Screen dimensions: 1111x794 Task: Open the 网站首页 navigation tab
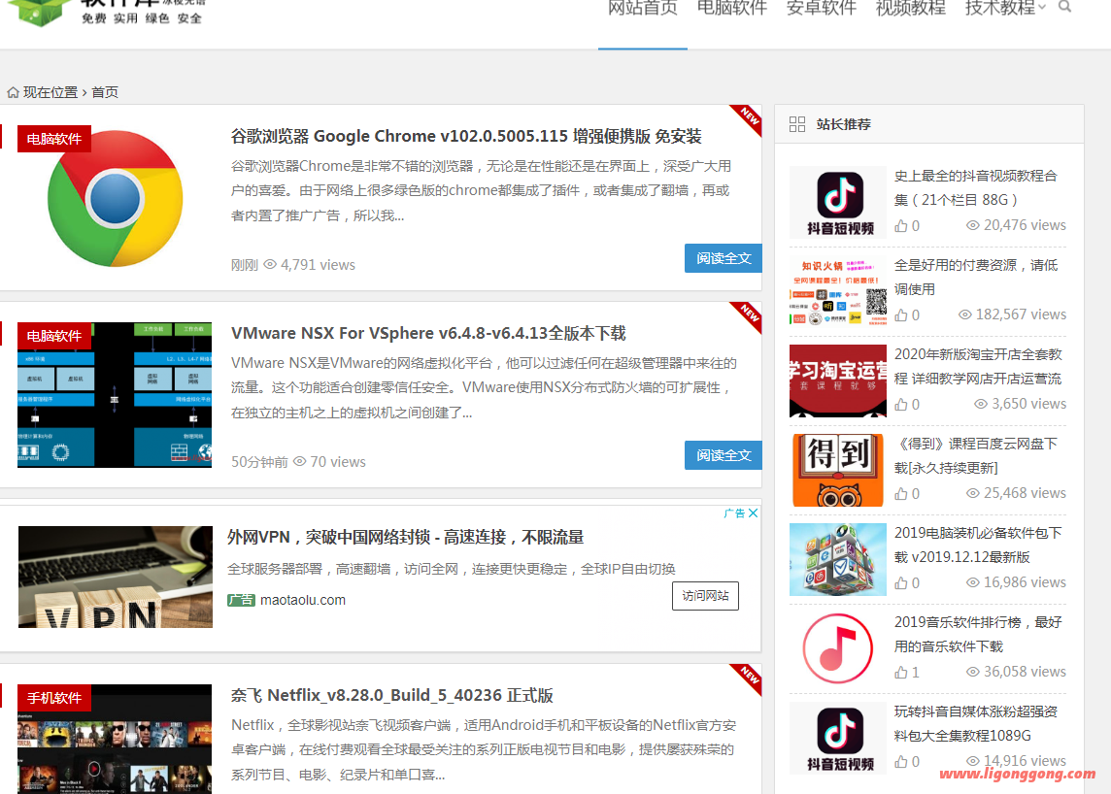click(643, 9)
